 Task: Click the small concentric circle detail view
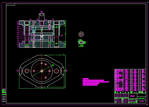[x=81, y=34]
